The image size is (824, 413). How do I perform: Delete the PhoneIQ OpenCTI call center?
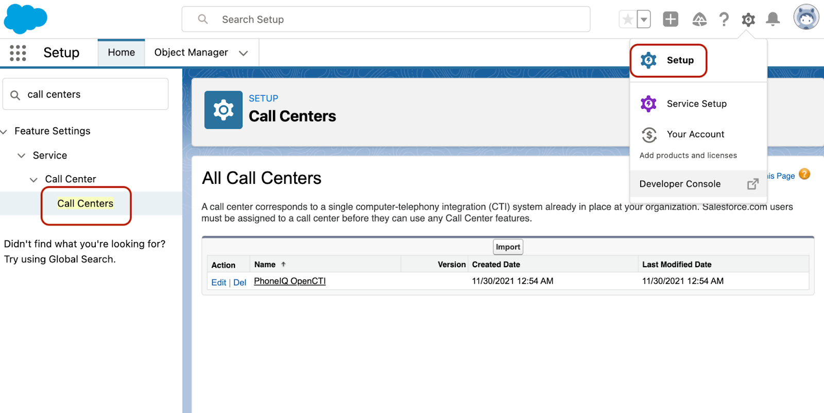239,282
